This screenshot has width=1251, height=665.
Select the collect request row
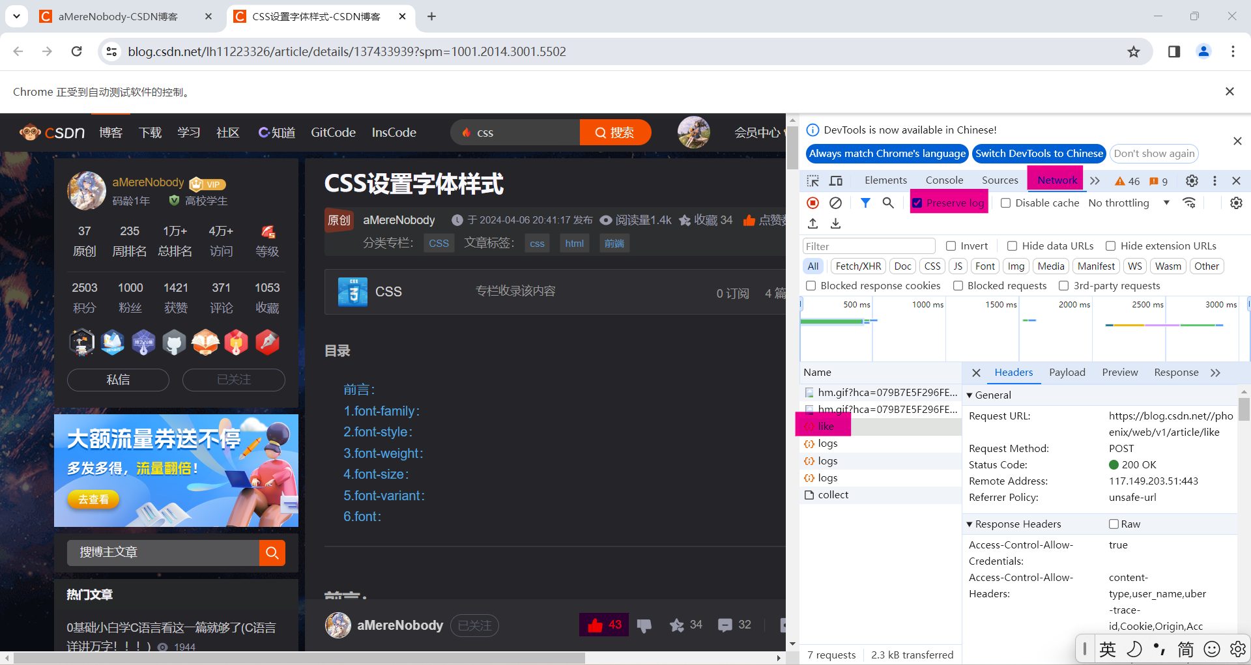[880, 495]
